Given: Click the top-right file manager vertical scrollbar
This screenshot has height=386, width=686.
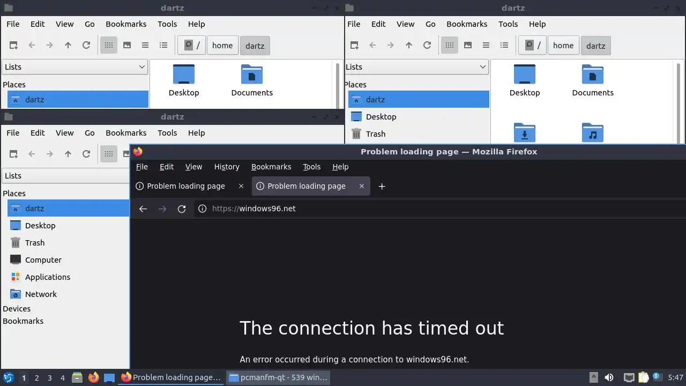Looking at the screenshot, I should 678,102.
